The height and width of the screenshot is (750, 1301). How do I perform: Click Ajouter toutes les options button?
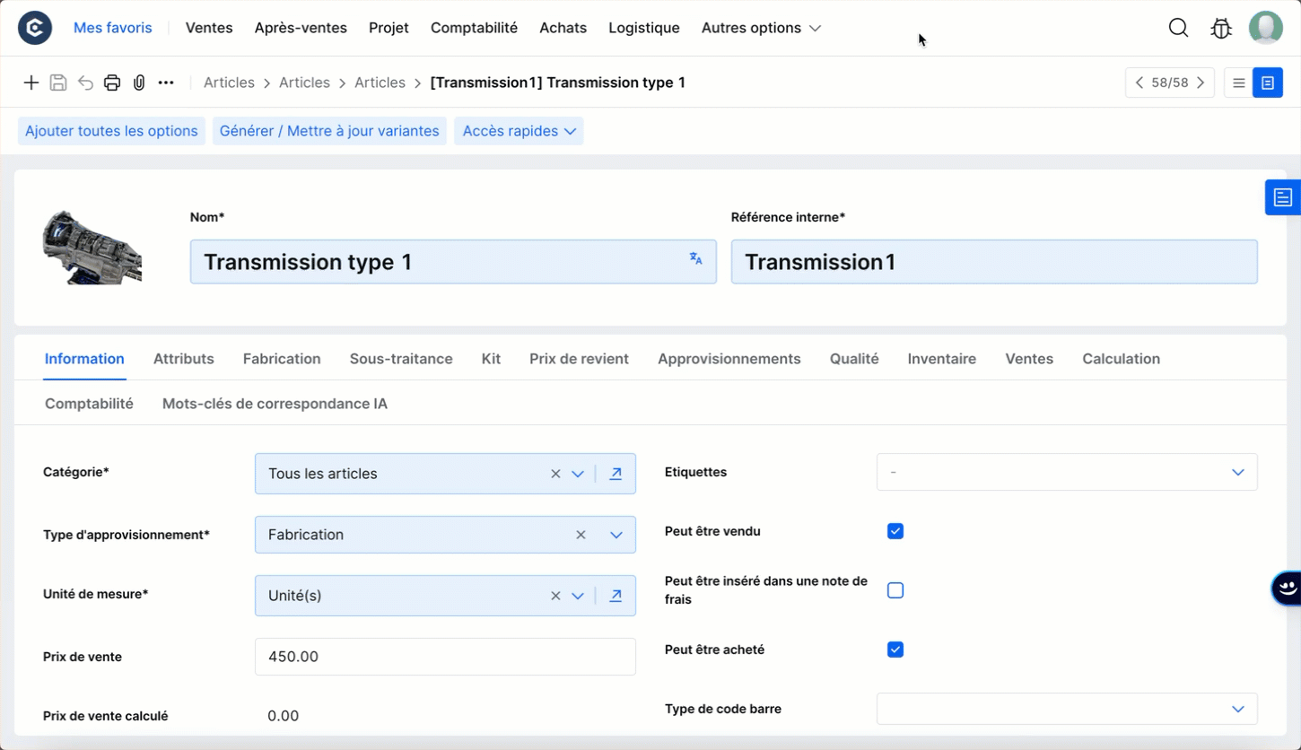pyautogui.click(x=111, y=131)
